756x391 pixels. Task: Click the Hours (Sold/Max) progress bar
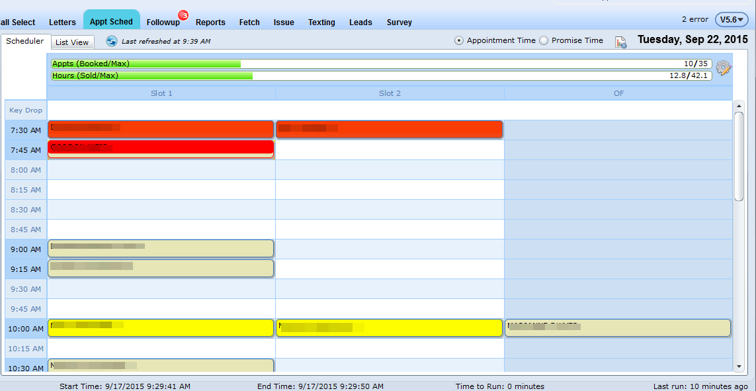[382, 76]
